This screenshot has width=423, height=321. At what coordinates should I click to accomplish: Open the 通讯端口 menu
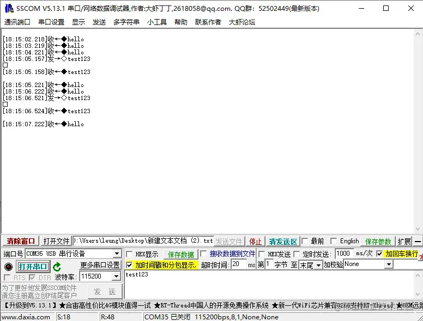tap(17, 22)
